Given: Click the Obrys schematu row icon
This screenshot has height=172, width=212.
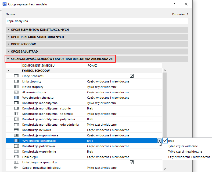Looking at the screenshot, I should (x=16, y=76).
